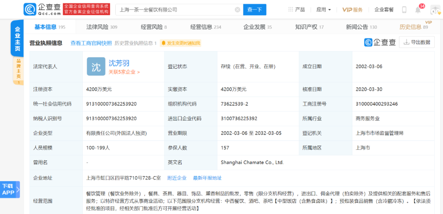The height and width of the screenshot is (214, 443).
Task: Open legal representative 沈芳羽 link
Action: click(119, 63)
